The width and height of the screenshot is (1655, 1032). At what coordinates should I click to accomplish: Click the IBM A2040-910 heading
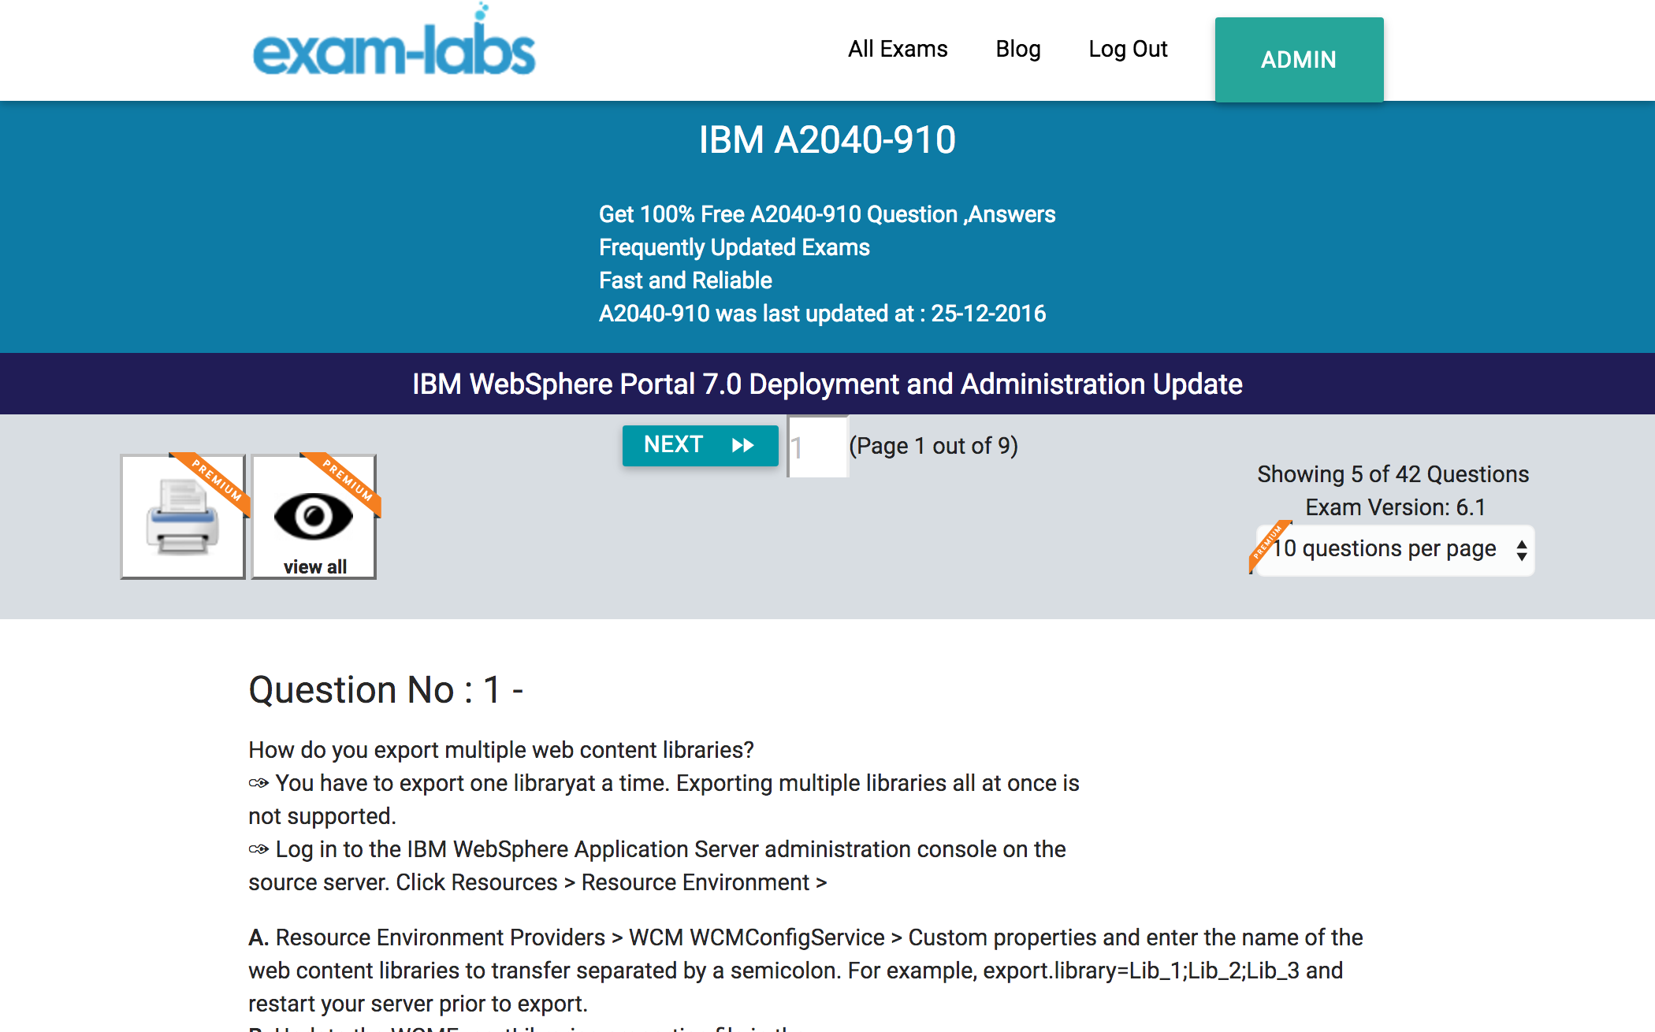(x=827, y=140)
